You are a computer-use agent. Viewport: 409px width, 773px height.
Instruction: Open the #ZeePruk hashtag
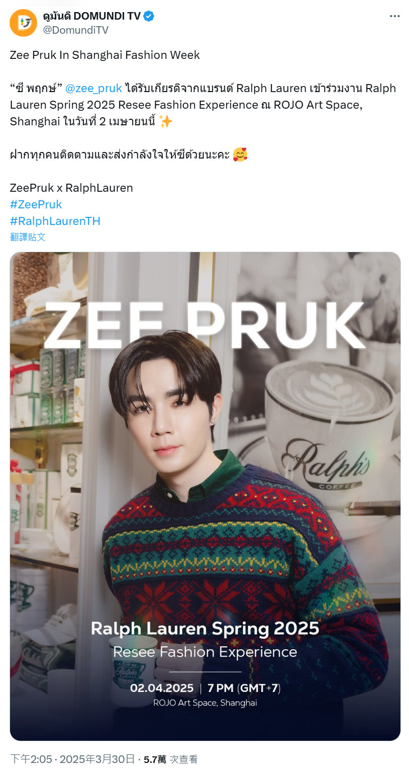click(x=36, y=204)
